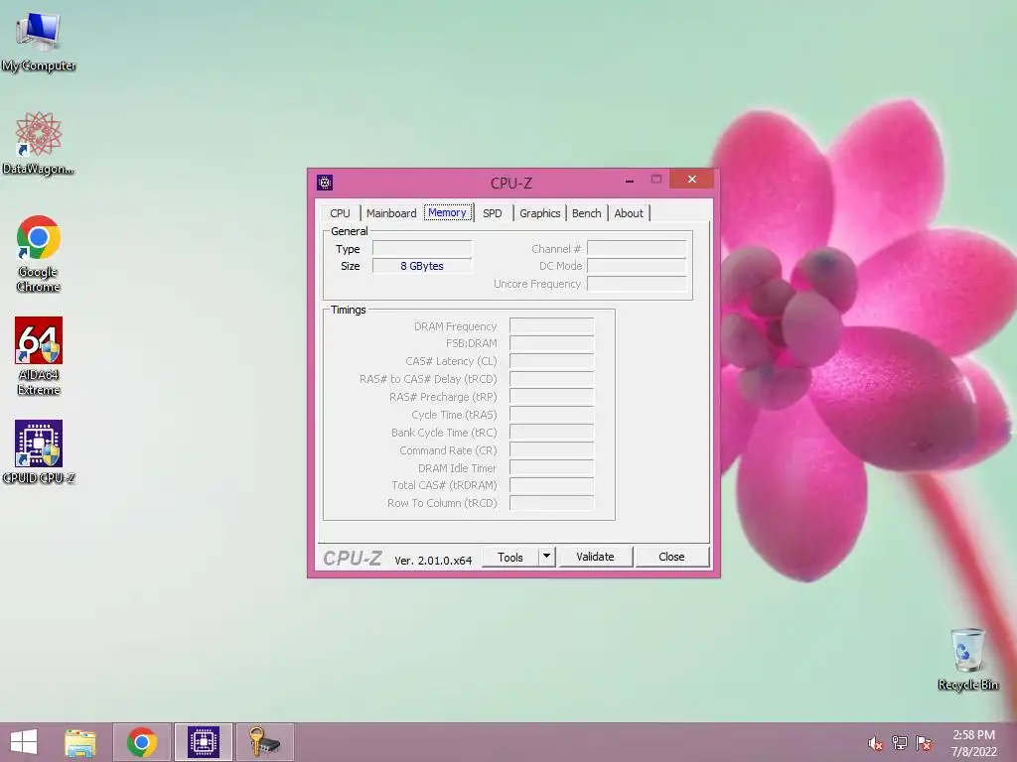1017x762 pixels.
Task: Open the Windows Start button
Action: point(24,742)
